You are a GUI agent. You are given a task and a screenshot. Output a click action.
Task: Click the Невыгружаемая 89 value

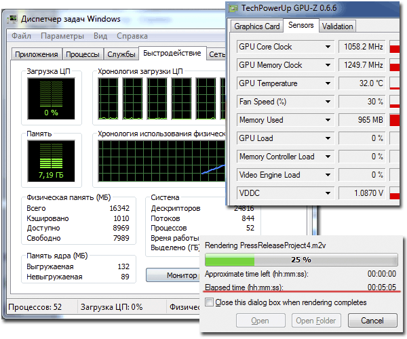[125, 277]
